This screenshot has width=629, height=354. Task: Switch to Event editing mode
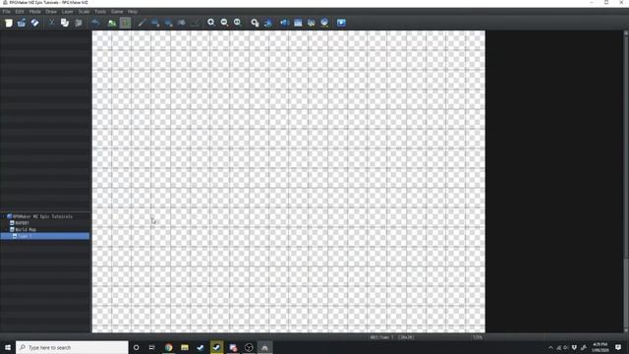click(x=126, y=23)
